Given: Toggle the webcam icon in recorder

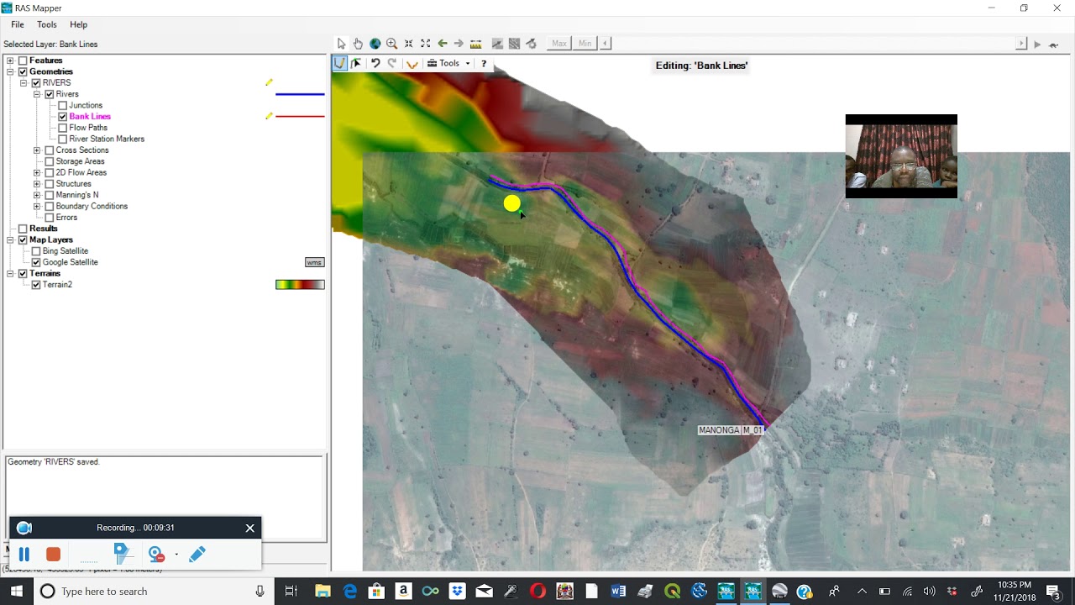Looking at the screenshot, I should (156, 554).
